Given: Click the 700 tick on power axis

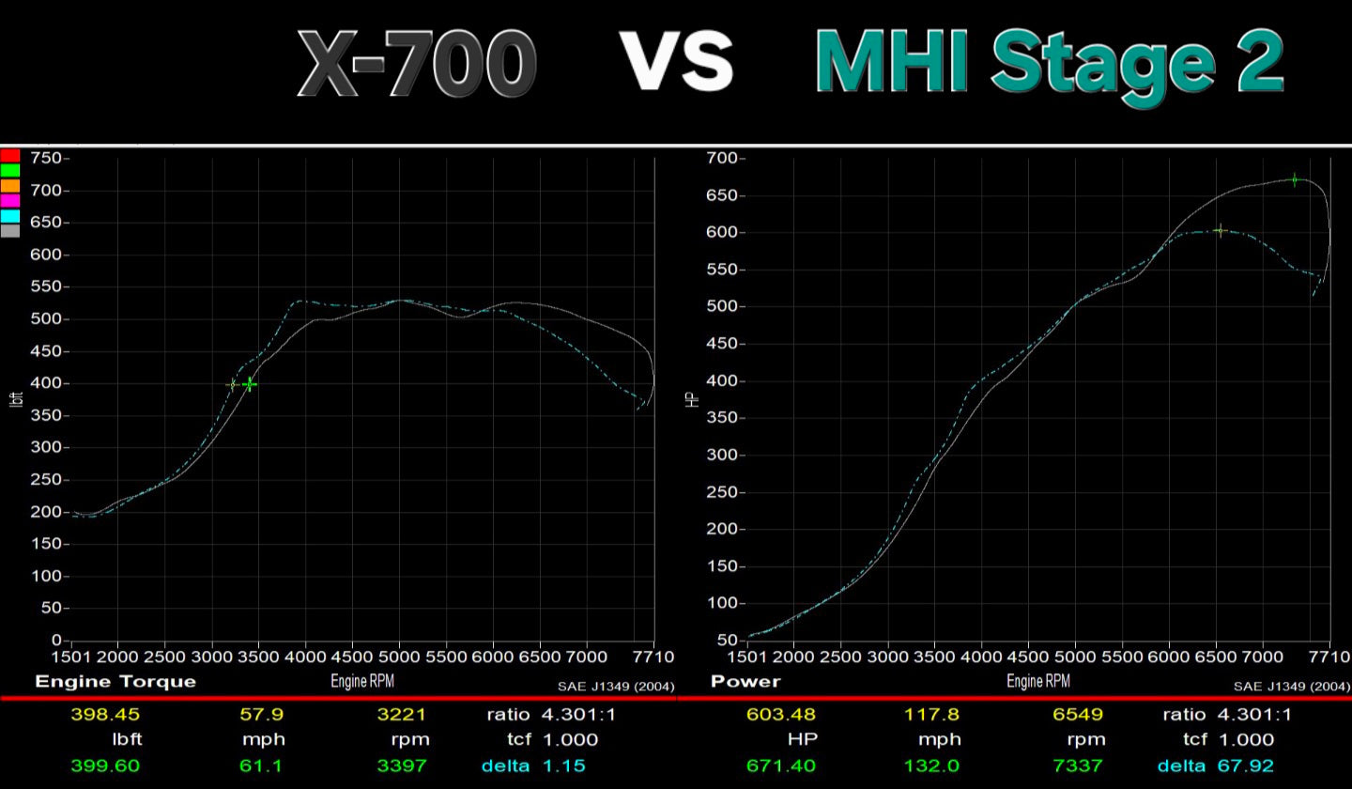Looking at the screenshot, I should (720, 158).
